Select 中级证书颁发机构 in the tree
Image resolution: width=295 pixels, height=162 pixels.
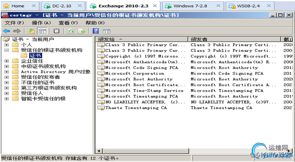coord(43,66)
